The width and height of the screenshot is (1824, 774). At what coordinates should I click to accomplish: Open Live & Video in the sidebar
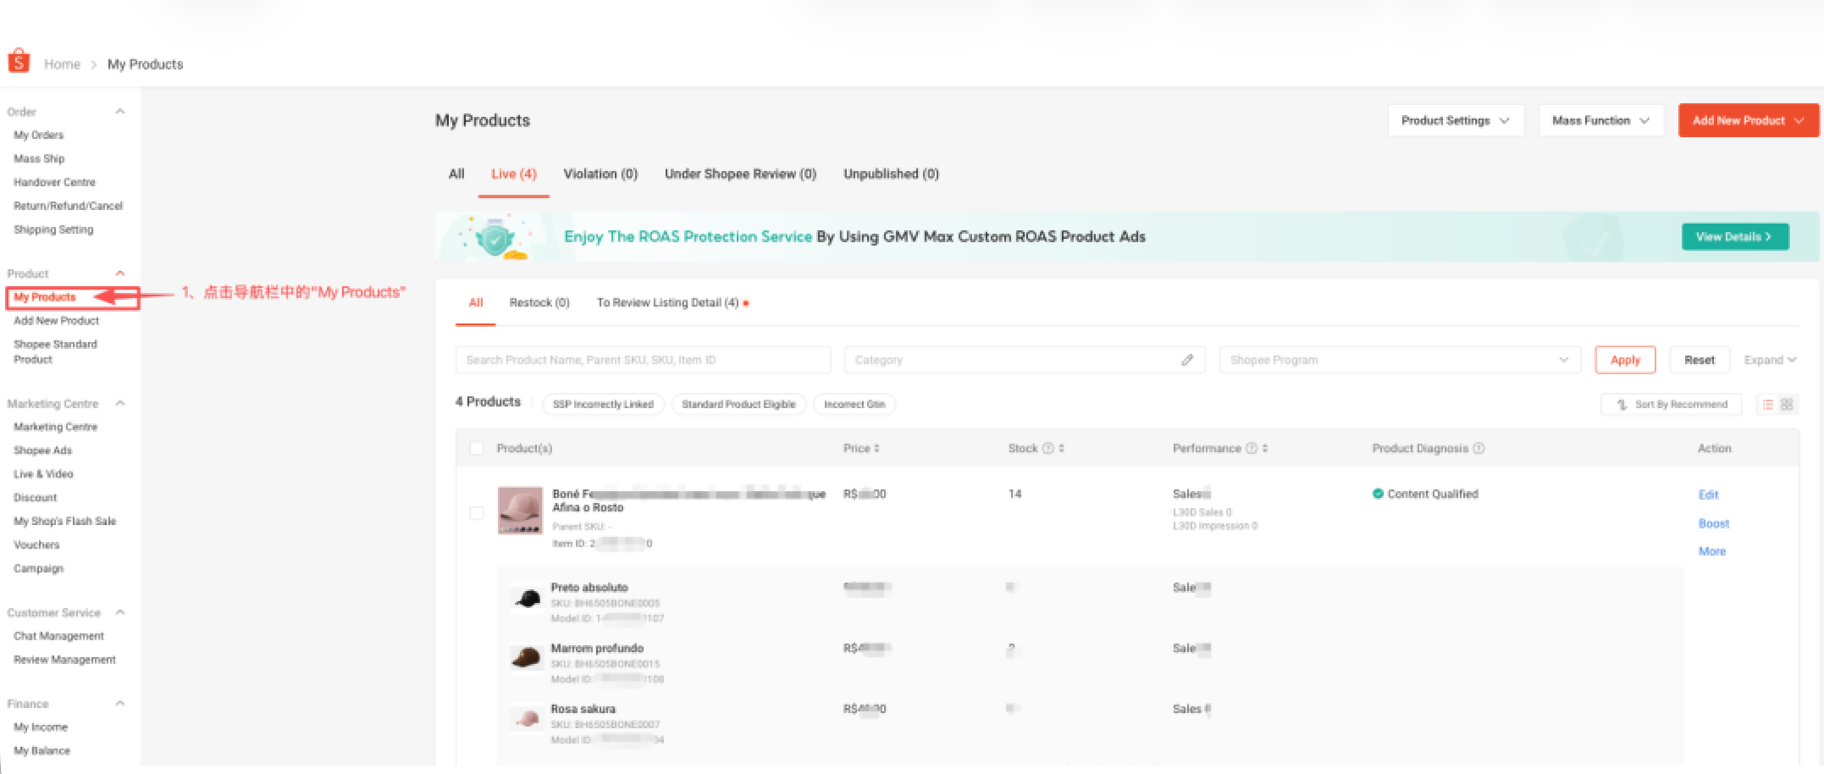(x=43, y=474)
